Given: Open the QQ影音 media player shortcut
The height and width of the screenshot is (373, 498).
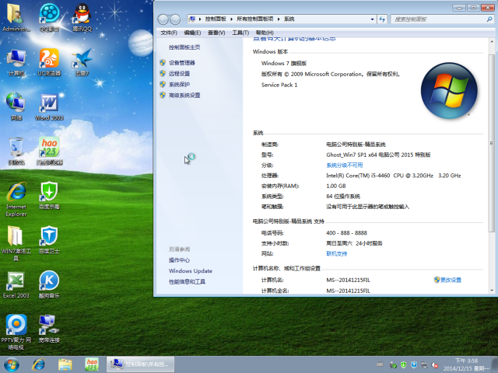Looking at the screenshot, I should click(49, 17).
